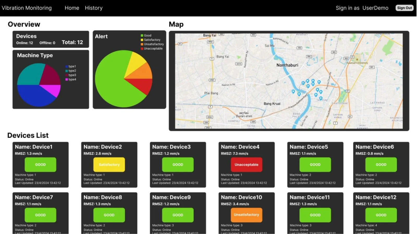Click Device6's GOOD status button

pyautogui.click(x=381, y=165)
